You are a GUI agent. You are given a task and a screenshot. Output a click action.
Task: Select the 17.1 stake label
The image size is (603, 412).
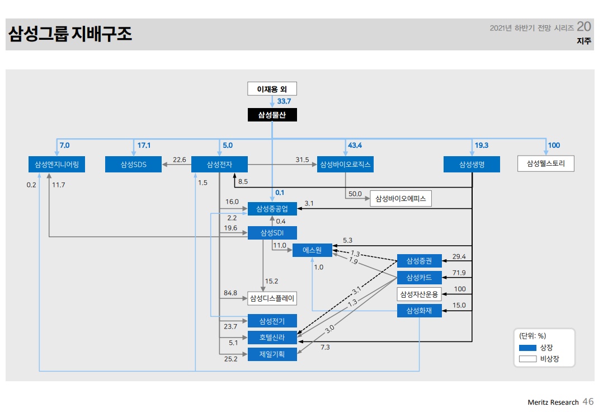pyautogui.click(x=144, y=145)
